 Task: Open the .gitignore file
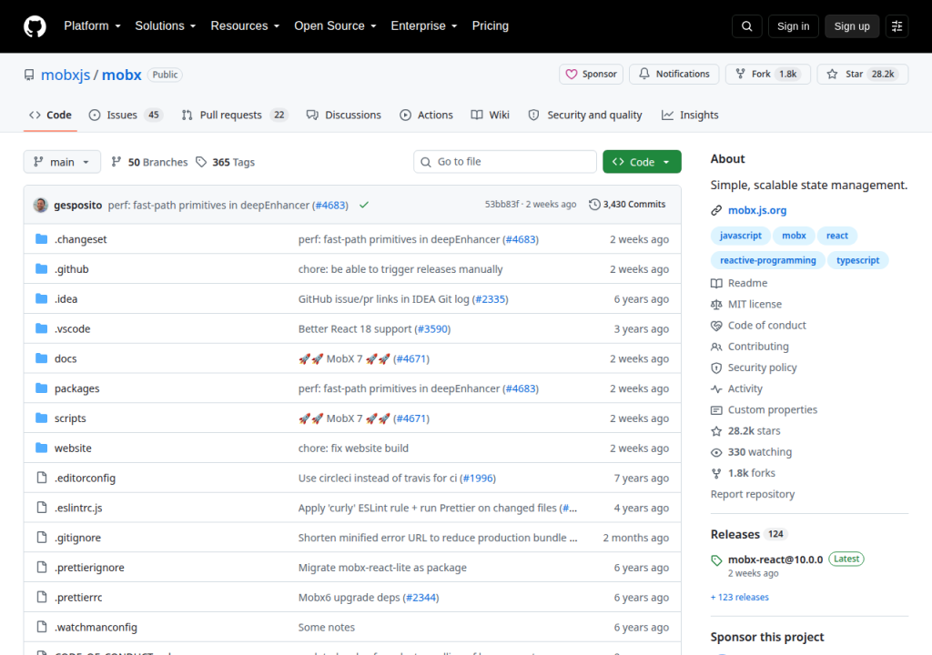78,538
